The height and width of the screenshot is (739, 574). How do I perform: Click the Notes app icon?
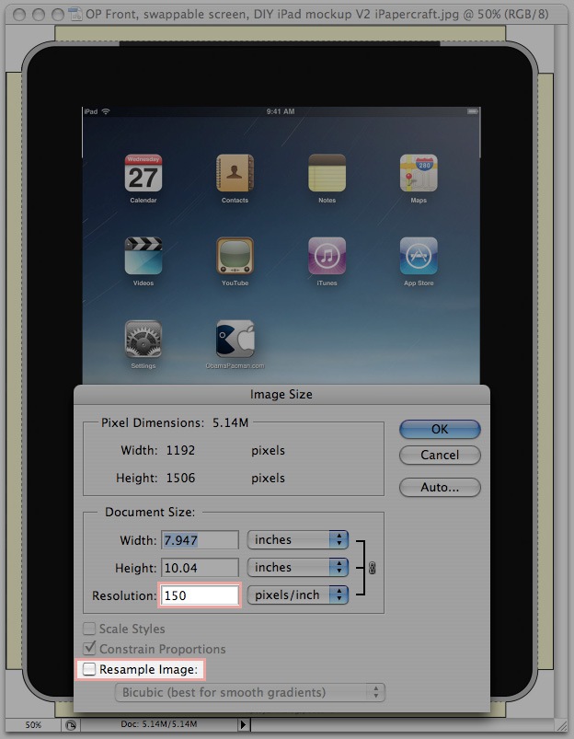point(327,173)
